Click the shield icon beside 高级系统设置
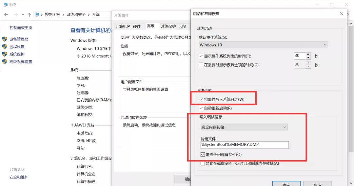The height and width of the screenshot is (186, 354). 5,62
